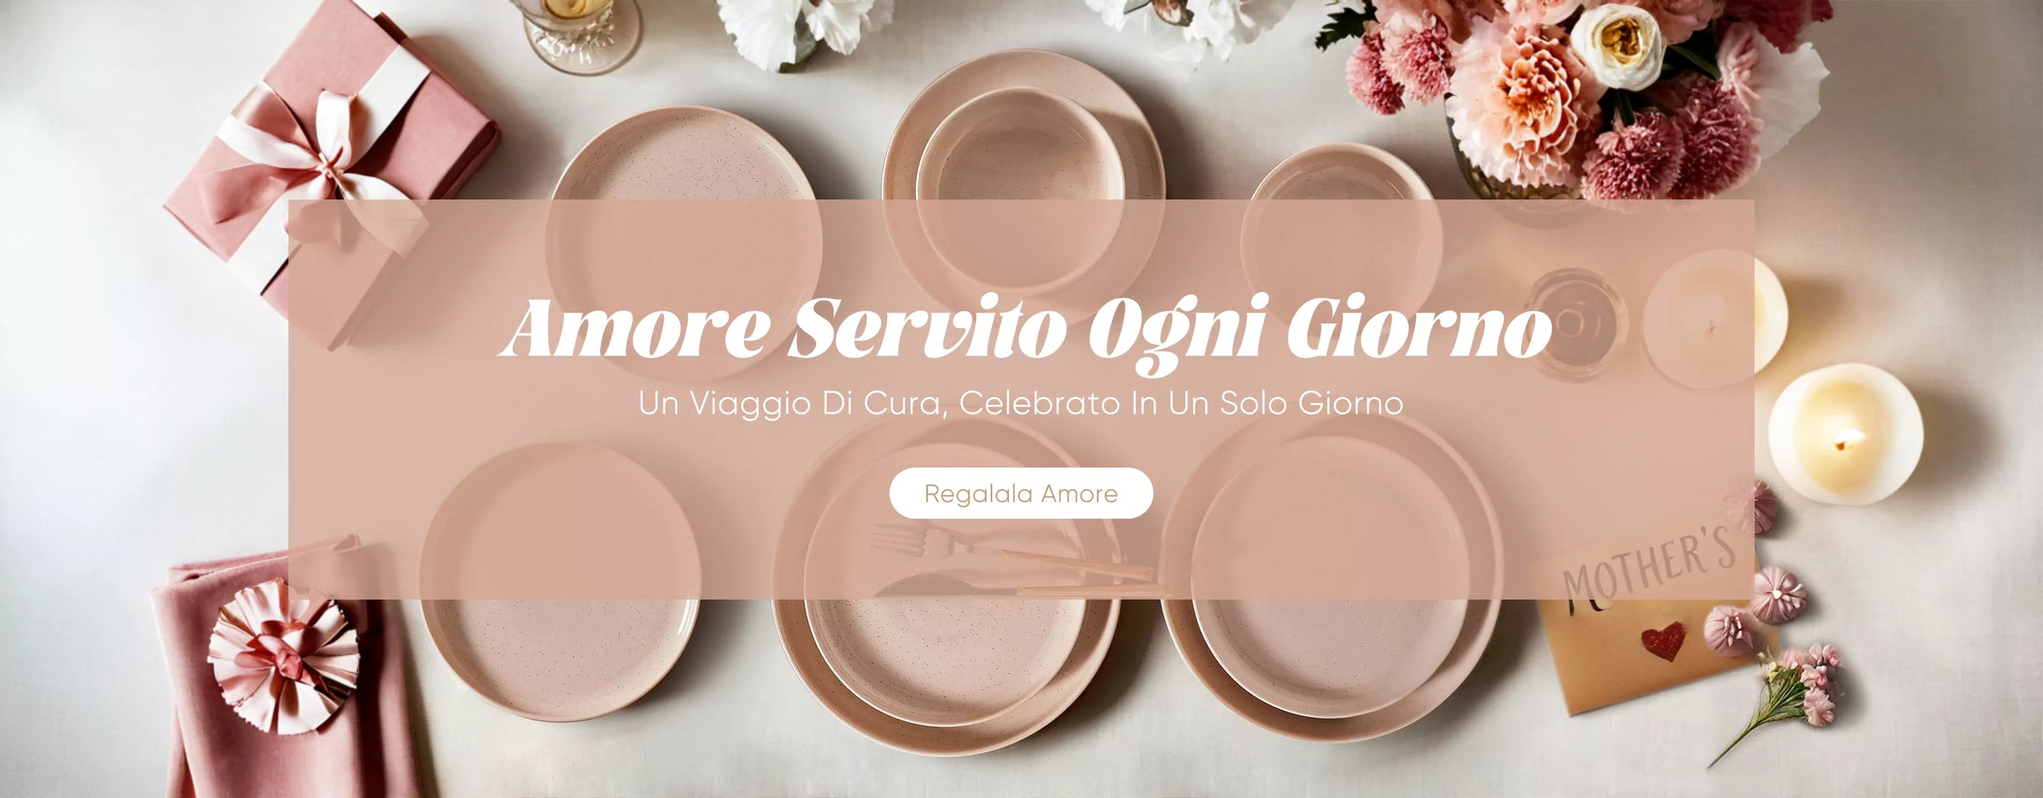This screenshot has height=798, width=2043.
Task: Click the spoon on the center plate
Action: 1021,585
